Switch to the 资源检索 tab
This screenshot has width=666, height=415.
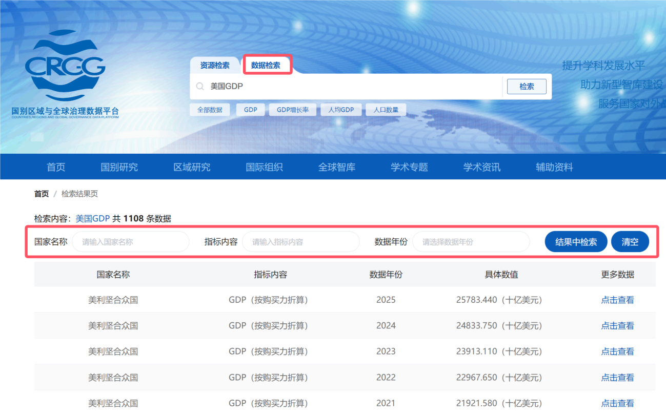coord(215,66)
